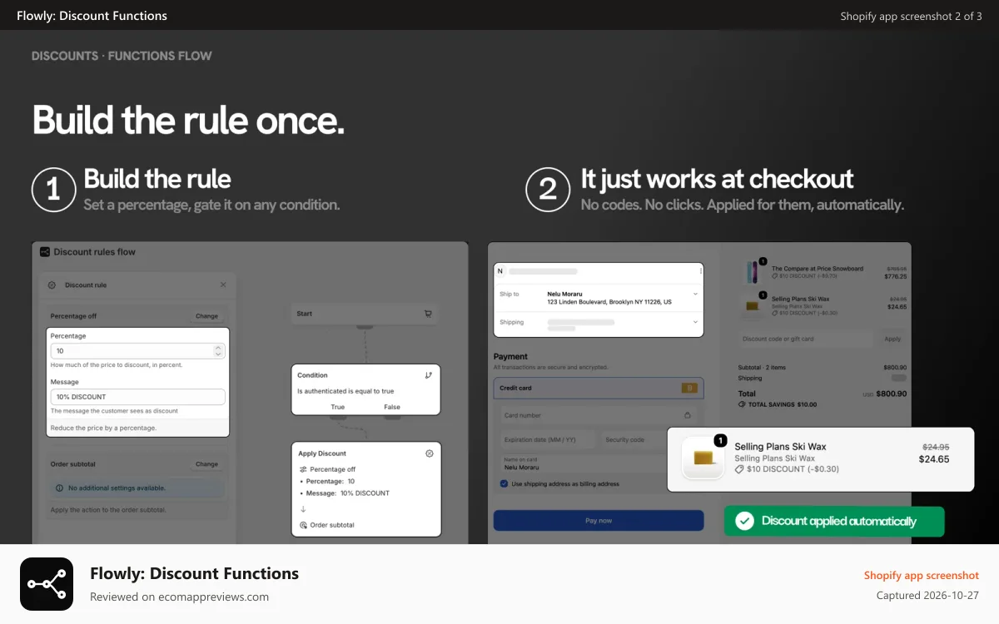
Task: Open the three-dot menu in checkout contact card
Action: coord(700,270)
